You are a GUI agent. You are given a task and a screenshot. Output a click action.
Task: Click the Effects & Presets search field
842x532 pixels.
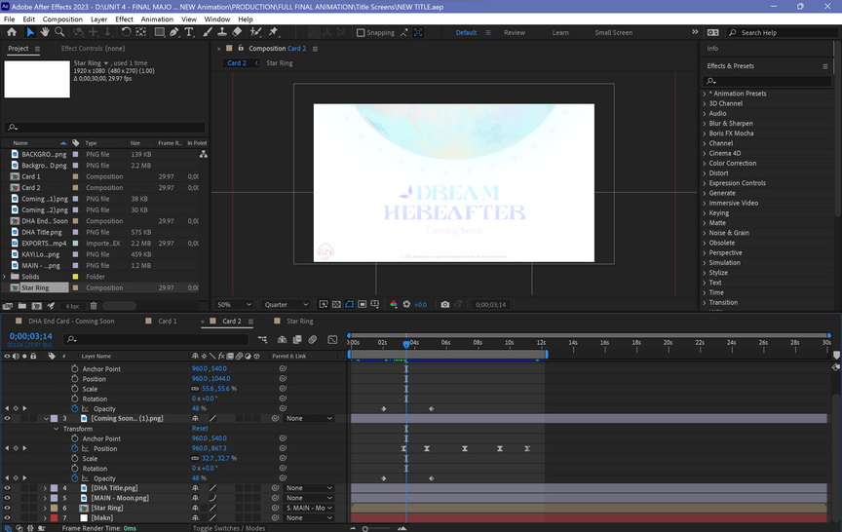click(x=767, y=81)
